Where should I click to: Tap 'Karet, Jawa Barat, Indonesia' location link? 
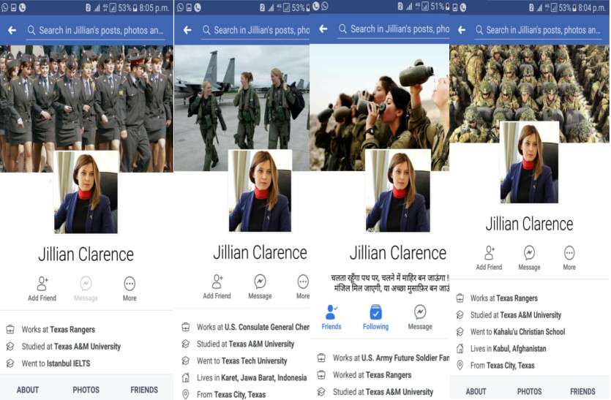264,377
